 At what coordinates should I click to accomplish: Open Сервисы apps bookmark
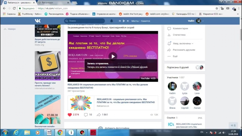pos(9,14)
